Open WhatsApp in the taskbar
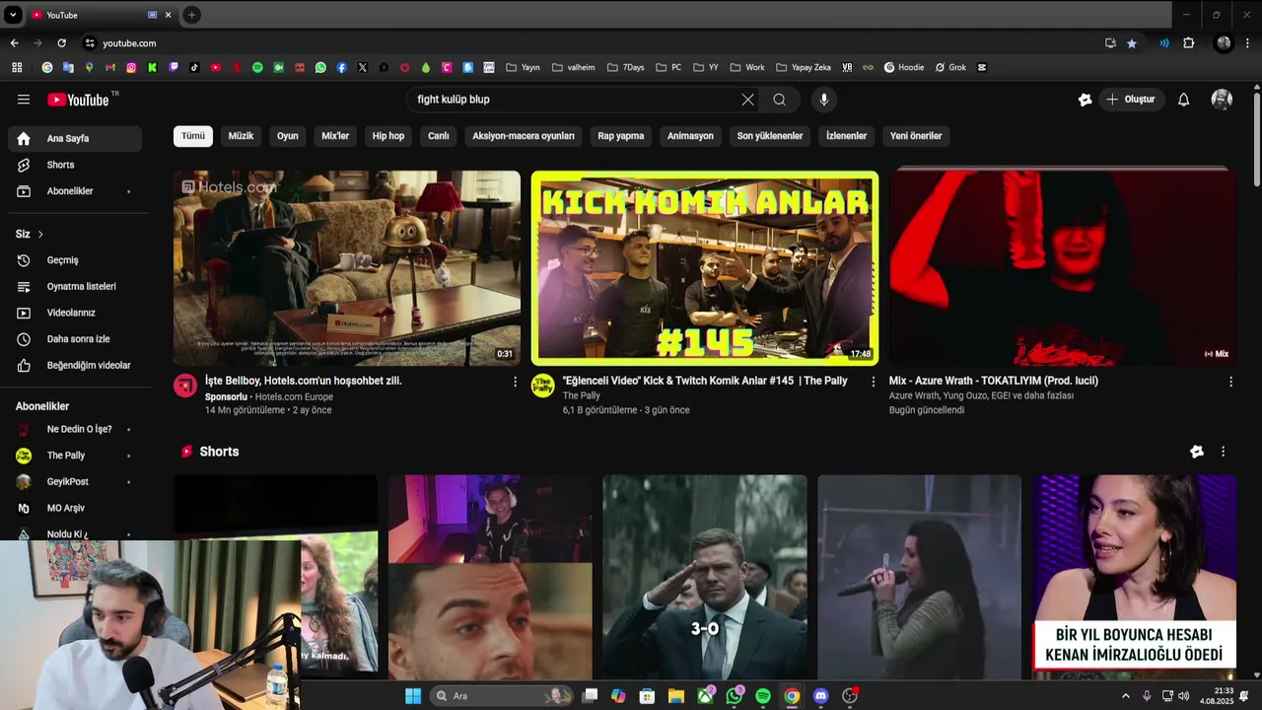 (735, 696)
